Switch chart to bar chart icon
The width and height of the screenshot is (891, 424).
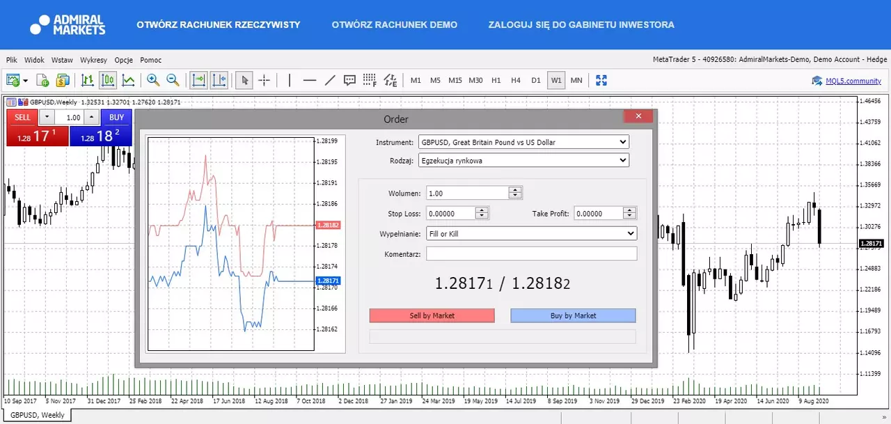click(x=88, y=80)
